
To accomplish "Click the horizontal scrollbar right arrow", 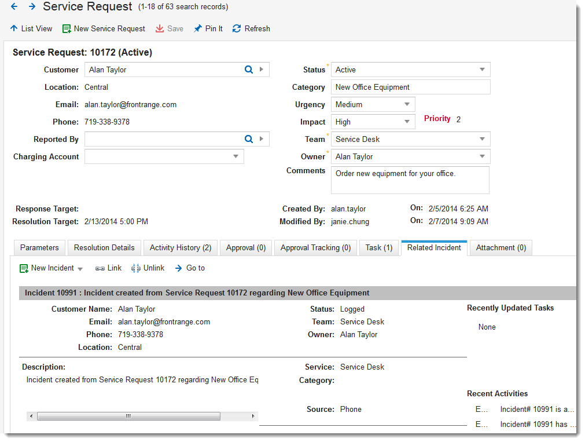I will click(253, 416).
